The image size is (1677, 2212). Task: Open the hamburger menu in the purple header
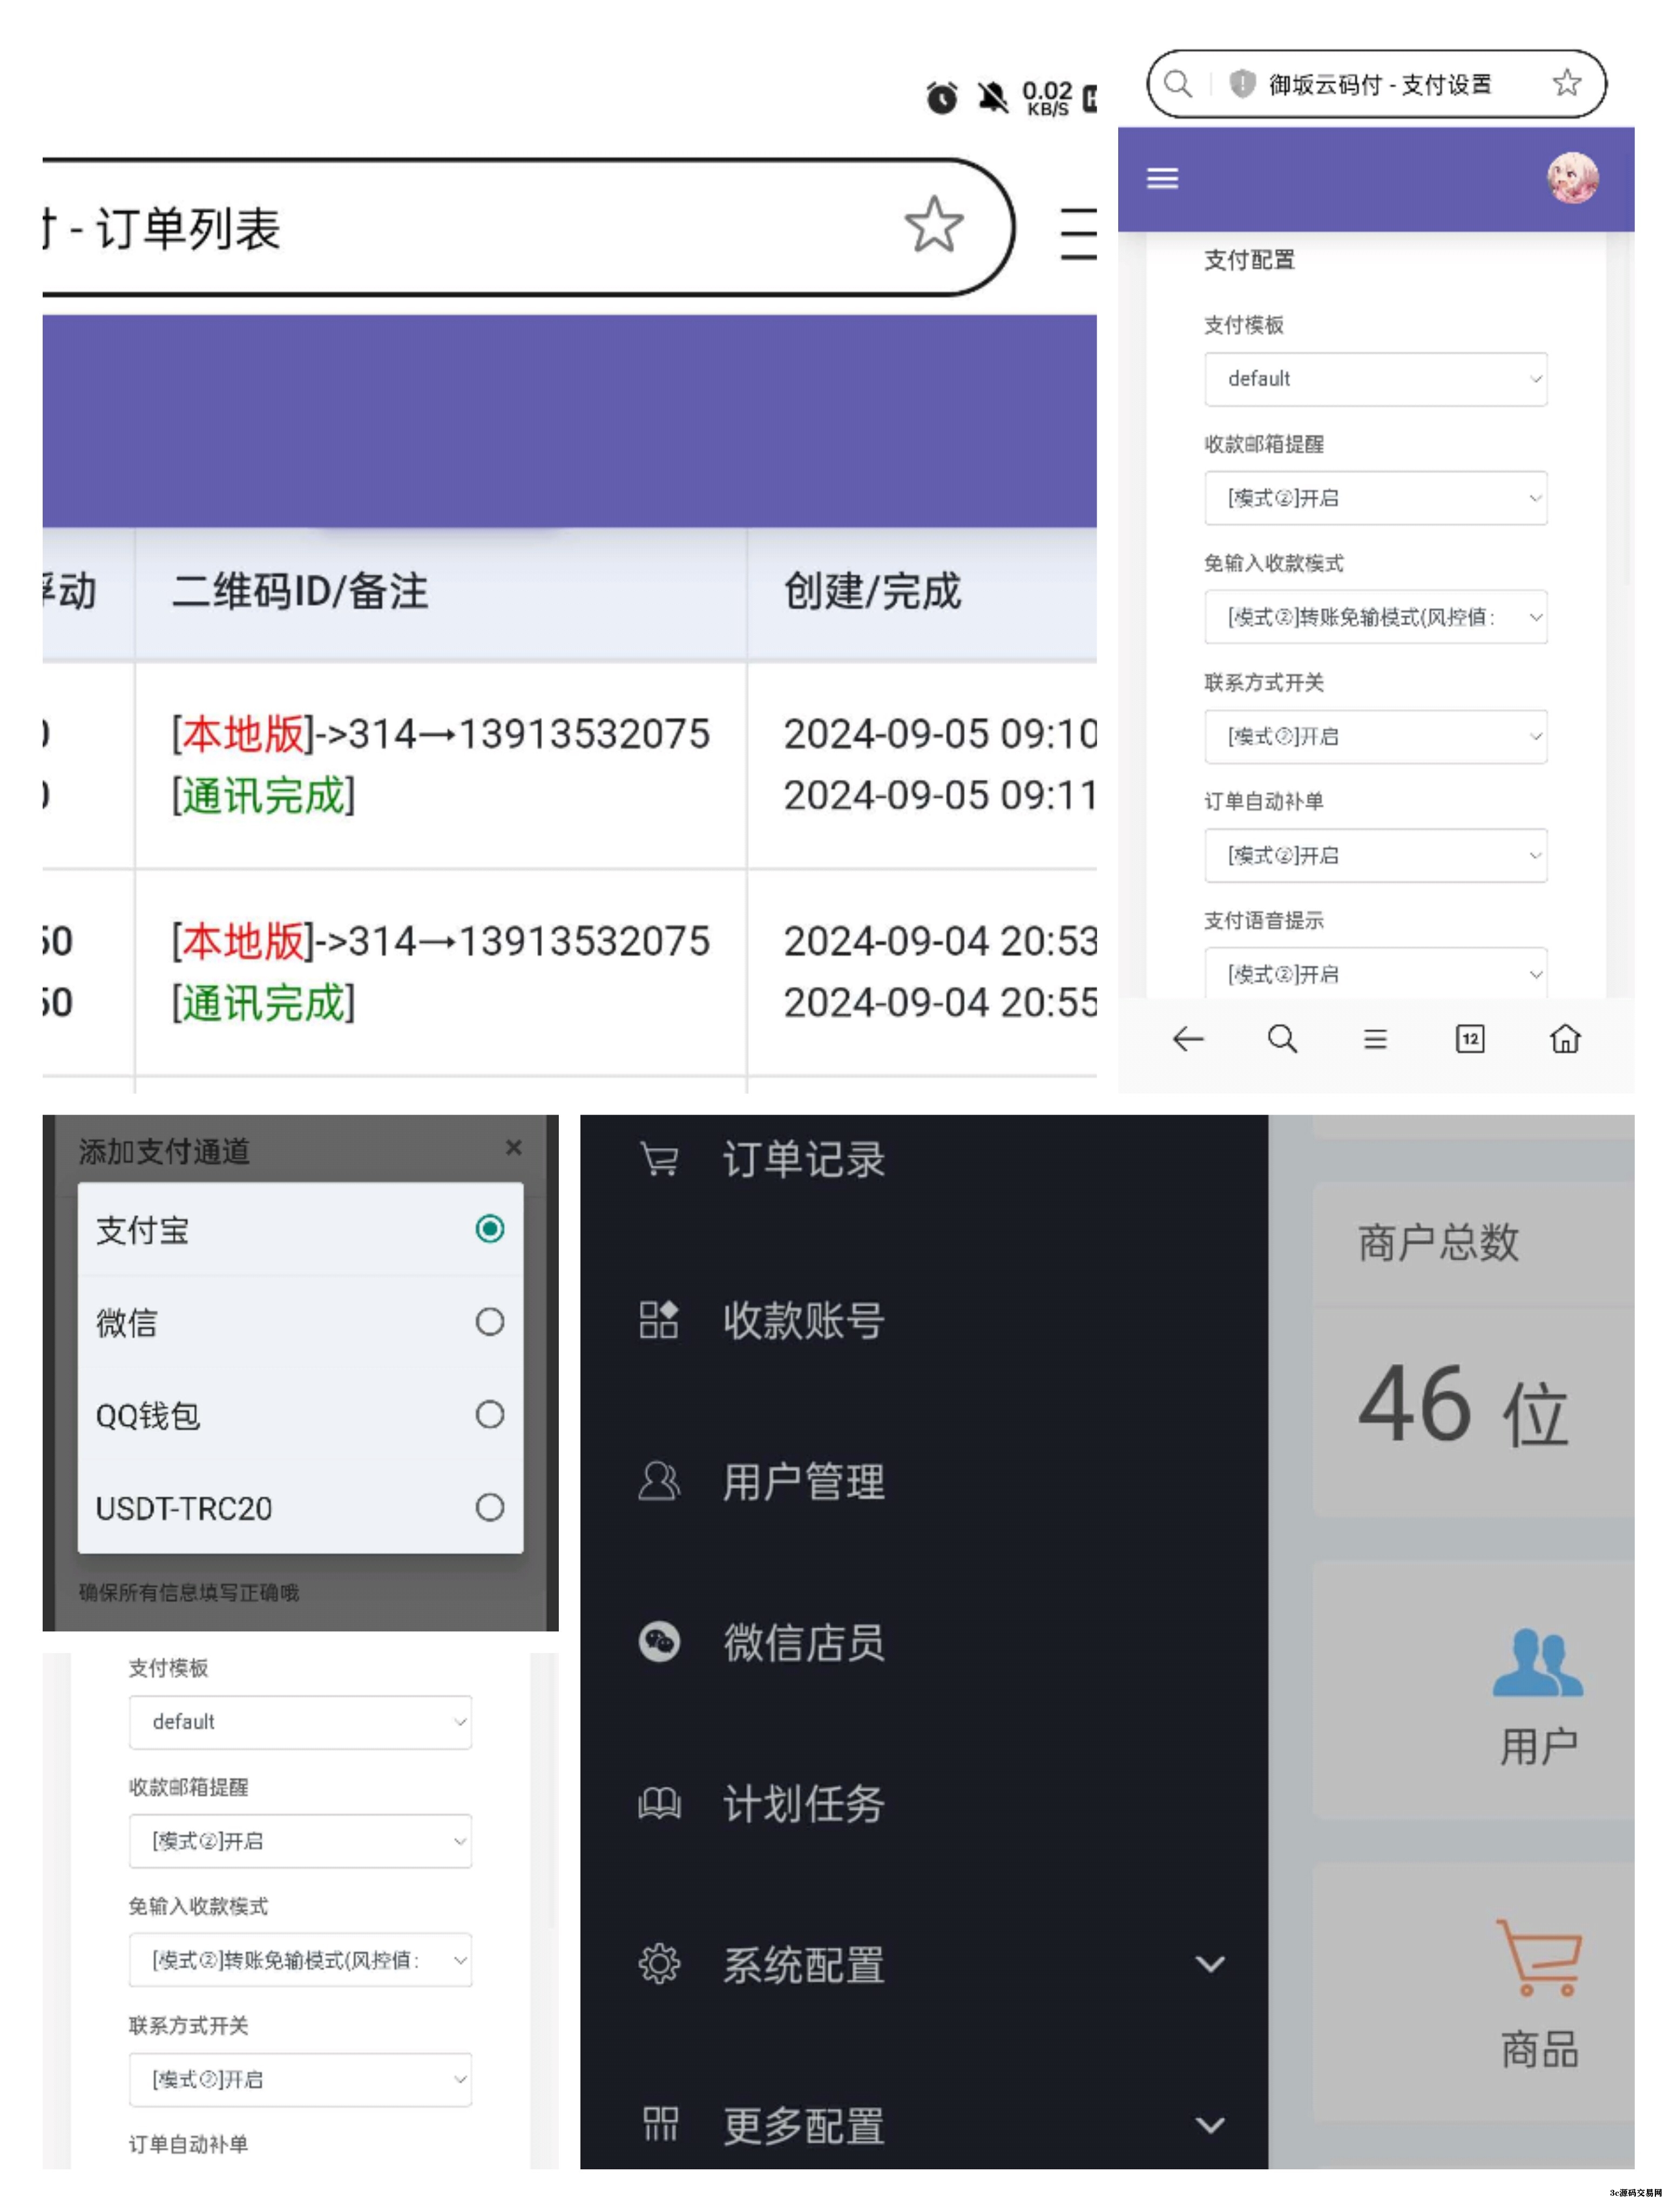point(1162,178)
